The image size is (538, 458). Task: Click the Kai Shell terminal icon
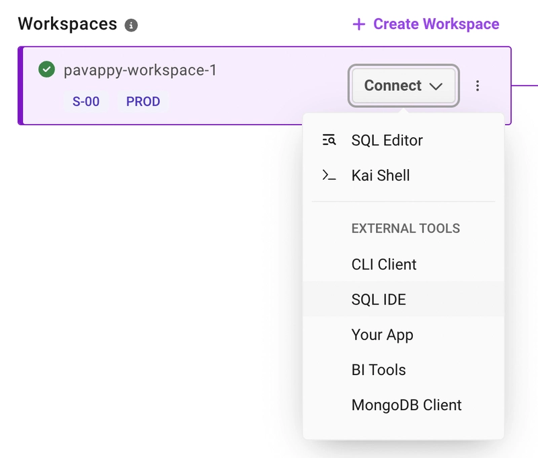(x=329, y=175)
